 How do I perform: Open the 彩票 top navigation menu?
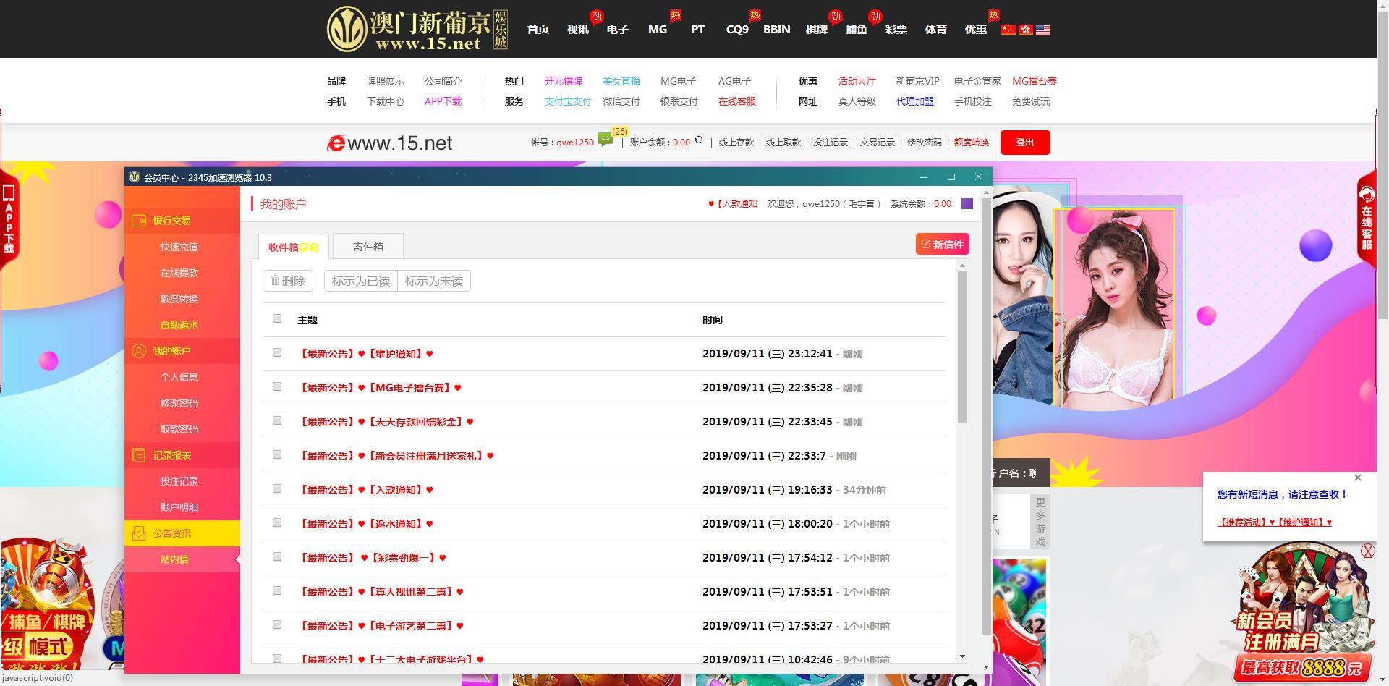coord(896,30)
